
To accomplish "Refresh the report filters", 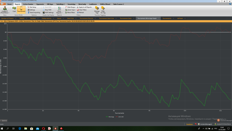I will pos(80,13).
